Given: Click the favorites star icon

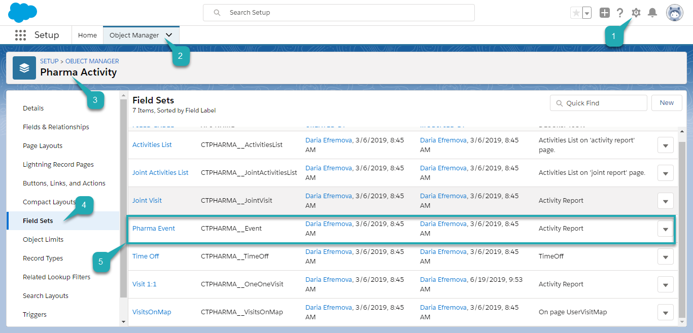Looking at the screenshot, I should pos(576,13).
